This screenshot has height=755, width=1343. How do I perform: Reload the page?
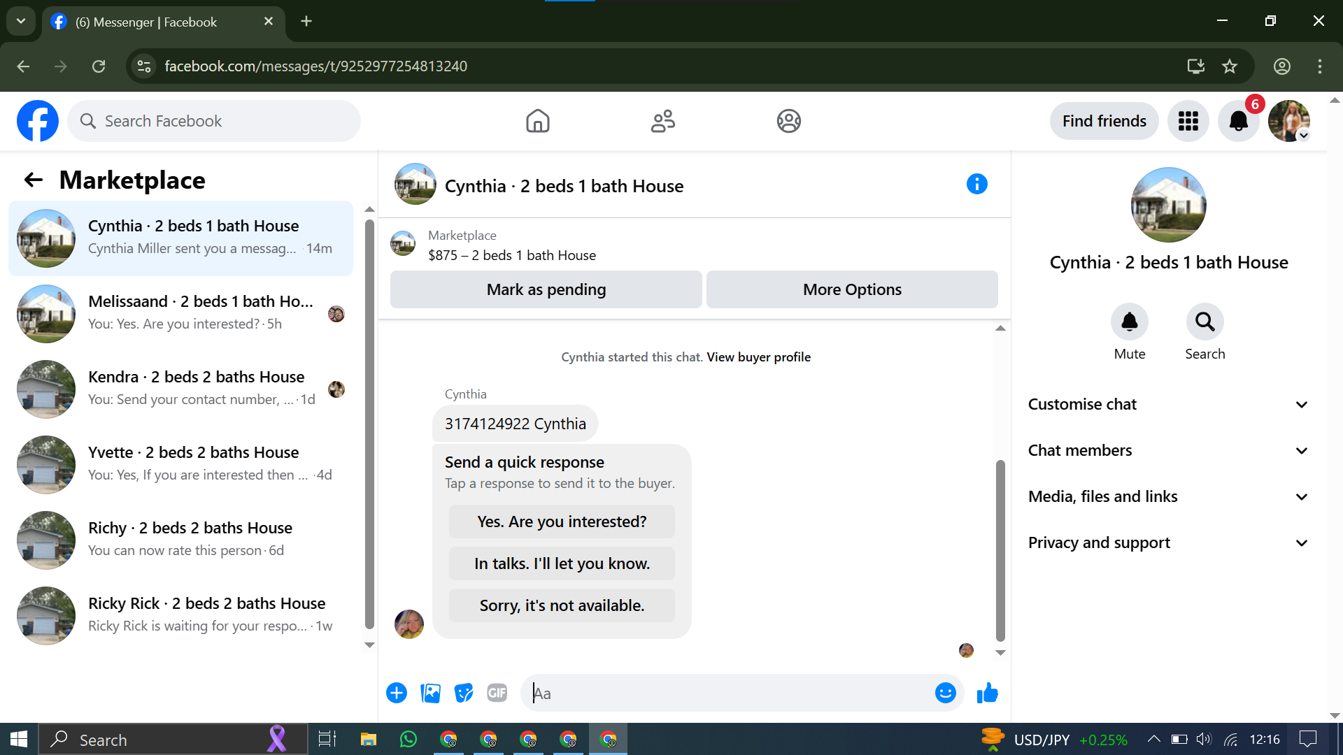[99, 66]
